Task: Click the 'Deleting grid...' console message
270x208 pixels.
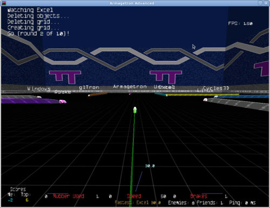Action: click(x=33, y=22)
